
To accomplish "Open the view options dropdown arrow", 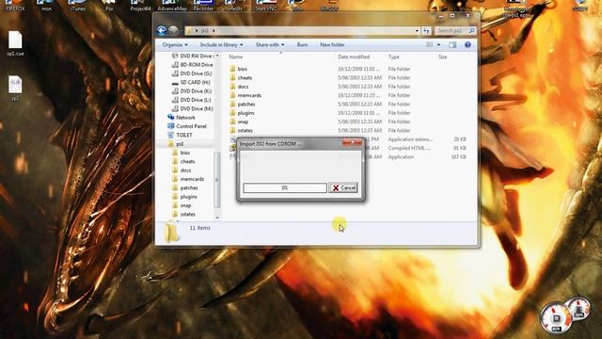I will click(x=439, y=45).
